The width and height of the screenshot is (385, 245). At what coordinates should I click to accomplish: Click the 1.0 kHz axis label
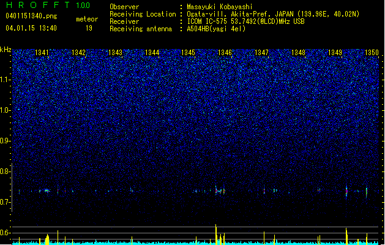6,110
